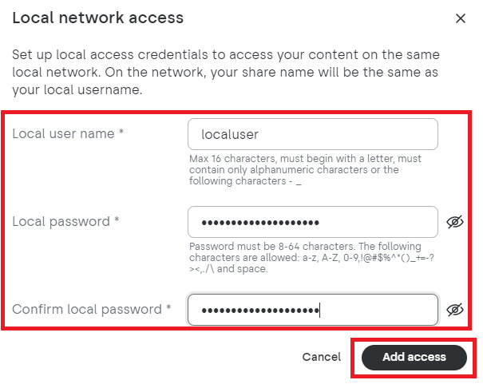Click the local access credentials description paragraph
This screenshot has width=483, height=384.
(x=226, y=72)
